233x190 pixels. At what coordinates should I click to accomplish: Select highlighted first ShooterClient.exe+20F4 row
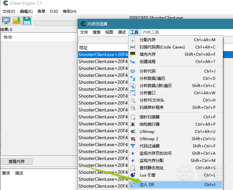point(103,54)
